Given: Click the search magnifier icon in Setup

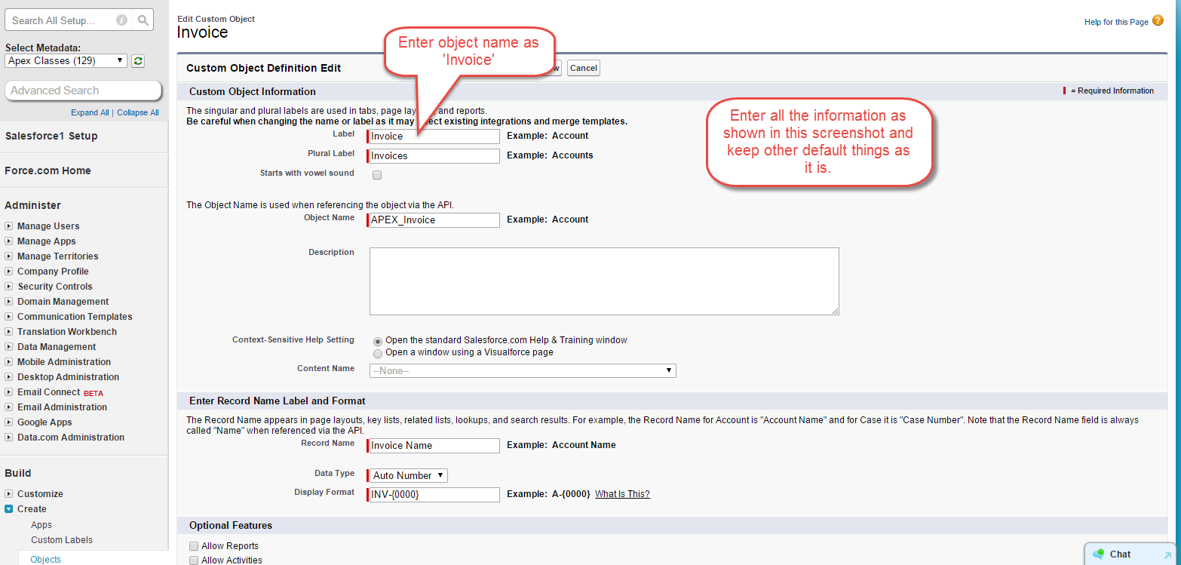Looking at the screenshot, I should pyautogui.click(x=143, y=20).
